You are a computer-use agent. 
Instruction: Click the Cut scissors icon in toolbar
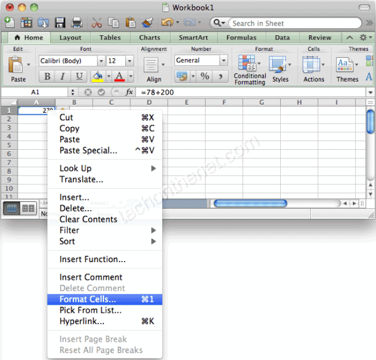point(97,23)
